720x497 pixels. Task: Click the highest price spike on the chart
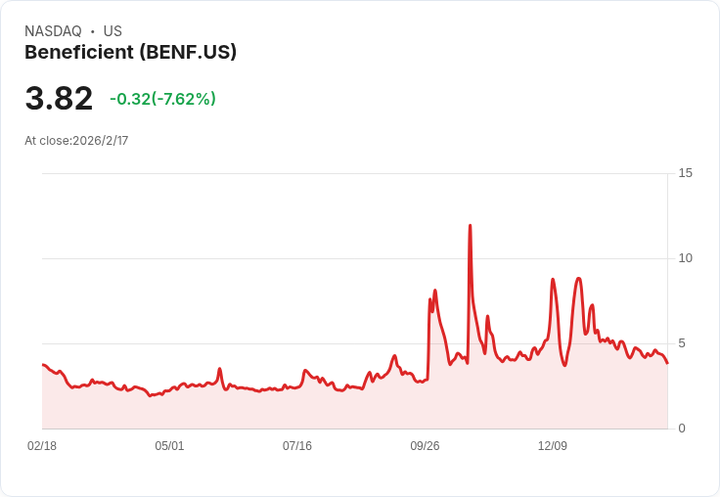[470, 226]
